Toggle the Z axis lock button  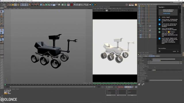(x=27, y=5)
